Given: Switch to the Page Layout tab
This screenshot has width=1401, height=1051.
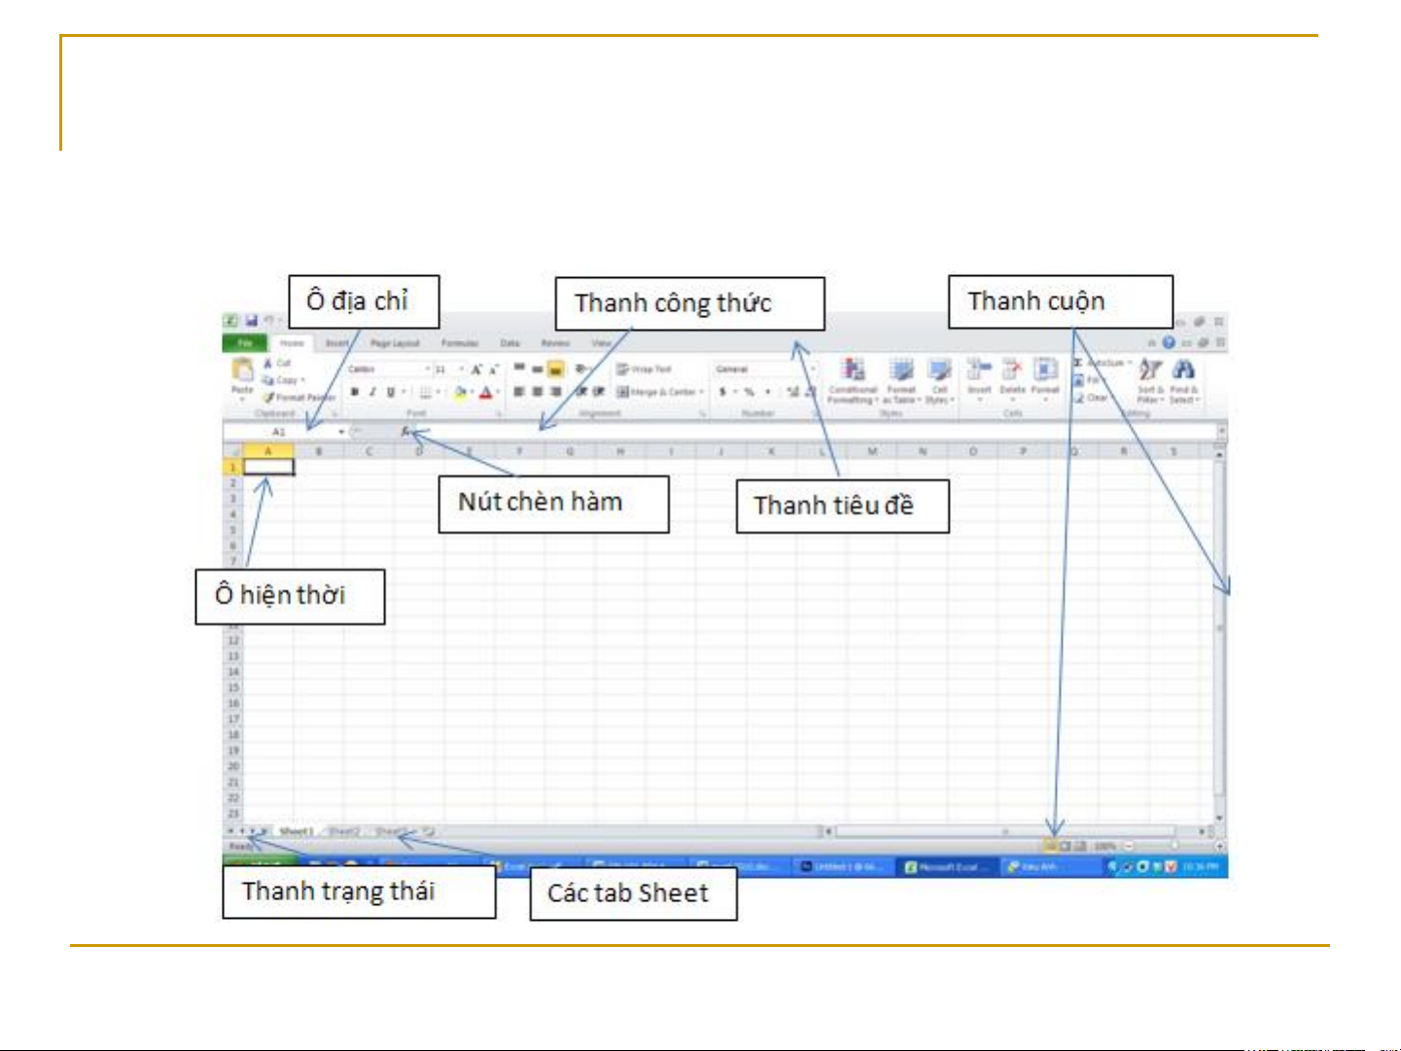Looking at the screenshot, I should (x=395, y=343).
